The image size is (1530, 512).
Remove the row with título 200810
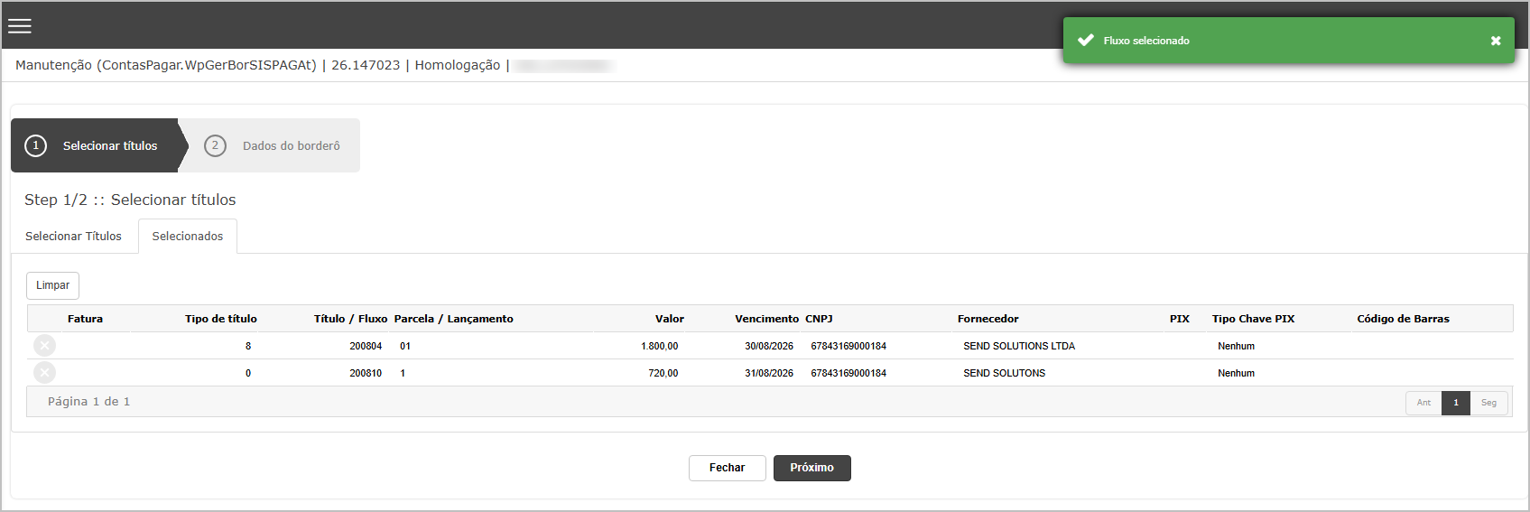[44, 373]
